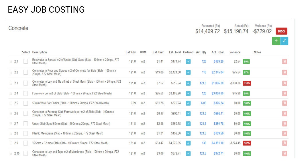The height and width of the screenshot is (165, 304).
Task: Grab the drag handle of row 2.4
Action: coord(11,93)
